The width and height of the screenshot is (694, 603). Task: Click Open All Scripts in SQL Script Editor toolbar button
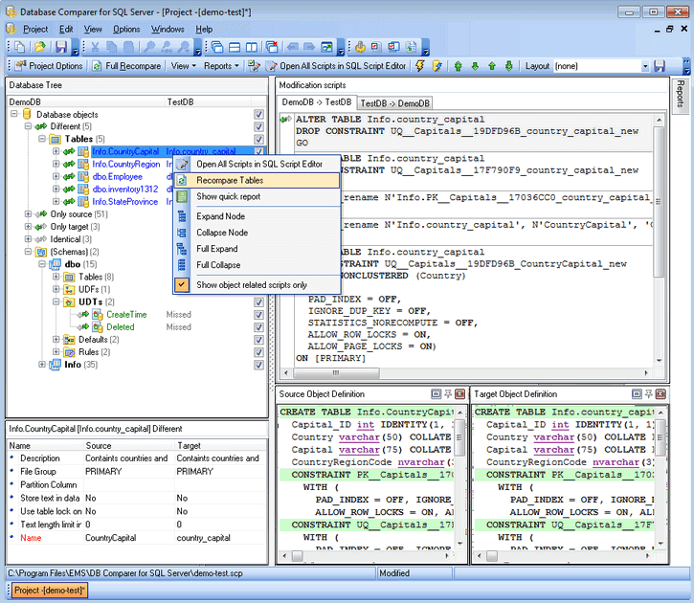pos(336,66)
